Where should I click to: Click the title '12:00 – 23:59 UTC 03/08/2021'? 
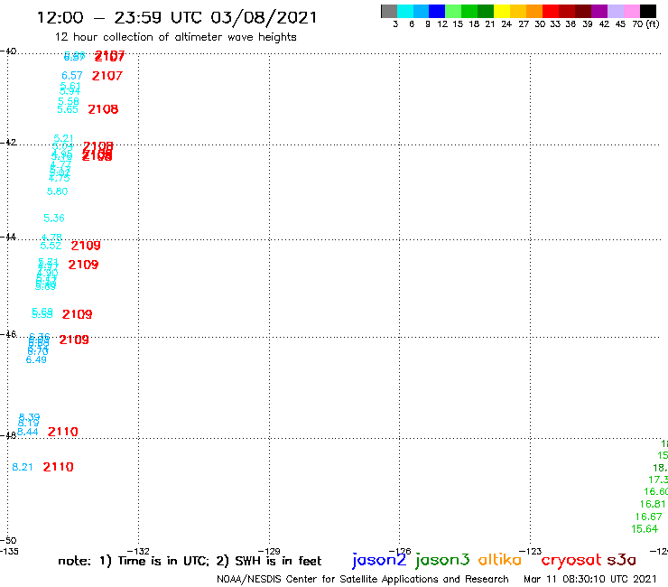(x=177, y=18)
